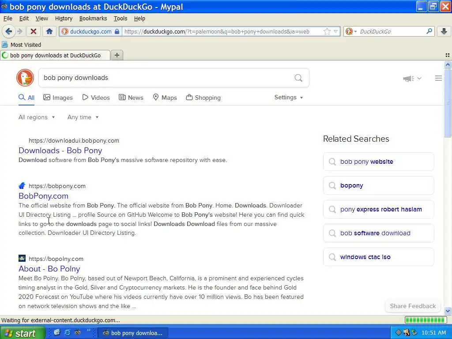This screenshot has height=339, width=452.
Task: Open the Bookmarks menu
Action: pos(93,19)
